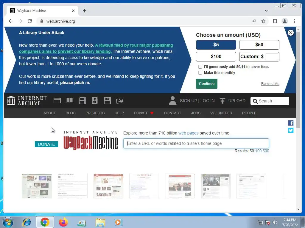Click the Internet Archive logo

click(x=27, y=101)
